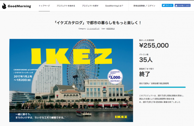Click the ¥255,000 raised amount
This screenshot has width=194, height=126.
coord(154,45)
